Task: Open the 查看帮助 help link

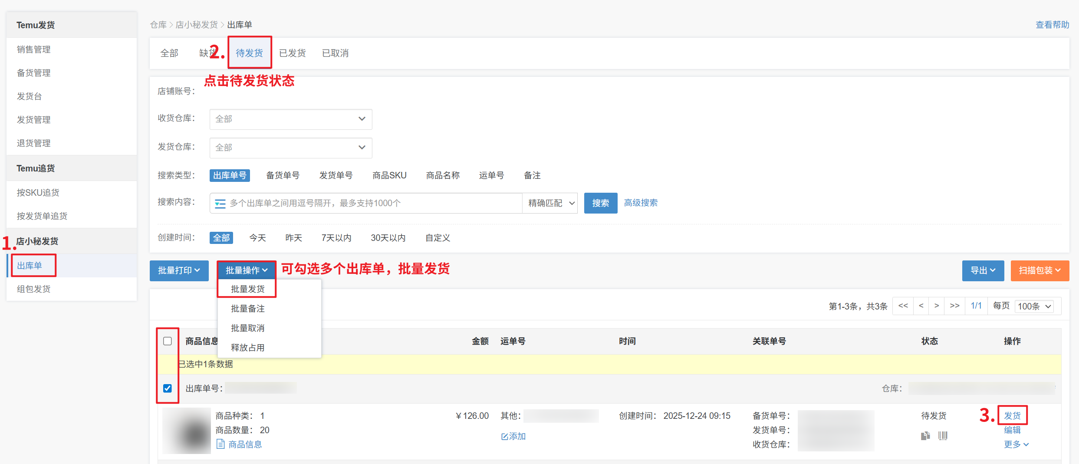Action: [x=1052, y=25]
